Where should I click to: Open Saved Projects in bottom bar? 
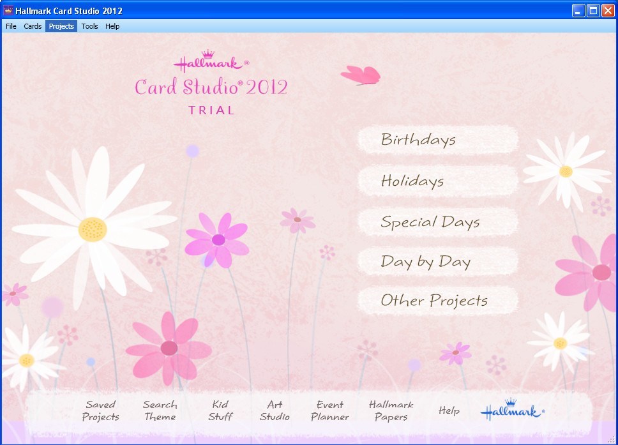click(x=100, y=411)
